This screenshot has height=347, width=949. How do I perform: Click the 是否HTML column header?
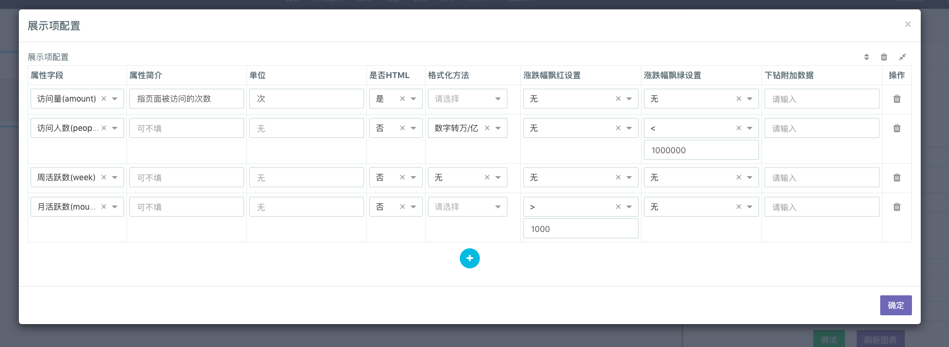(389, 75)
